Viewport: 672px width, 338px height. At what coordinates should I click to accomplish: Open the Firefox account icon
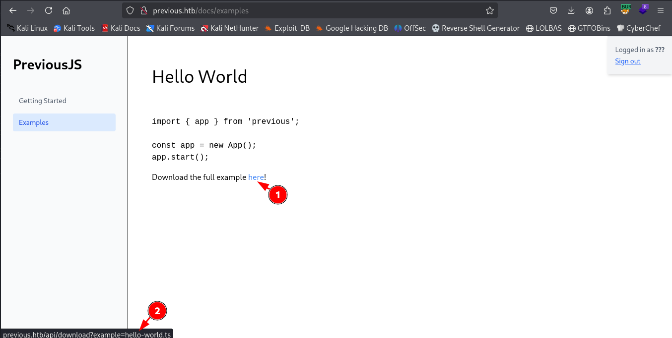pyautogui.click(x=589, y=10)
